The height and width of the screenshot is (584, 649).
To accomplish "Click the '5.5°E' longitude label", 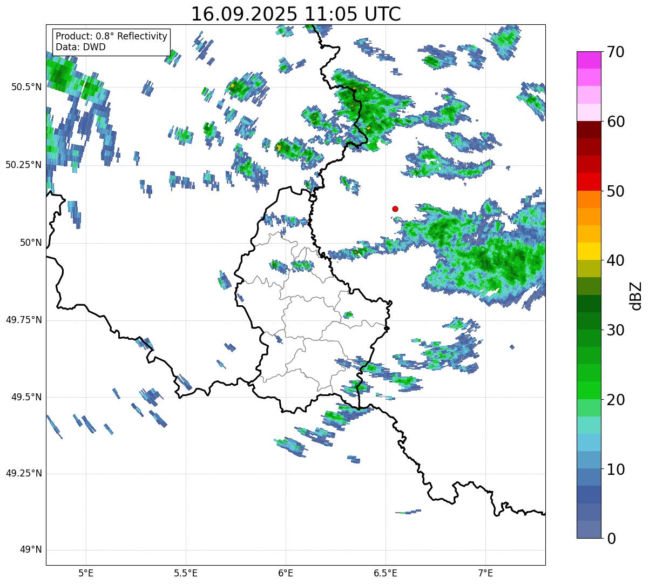I will 186,573.
